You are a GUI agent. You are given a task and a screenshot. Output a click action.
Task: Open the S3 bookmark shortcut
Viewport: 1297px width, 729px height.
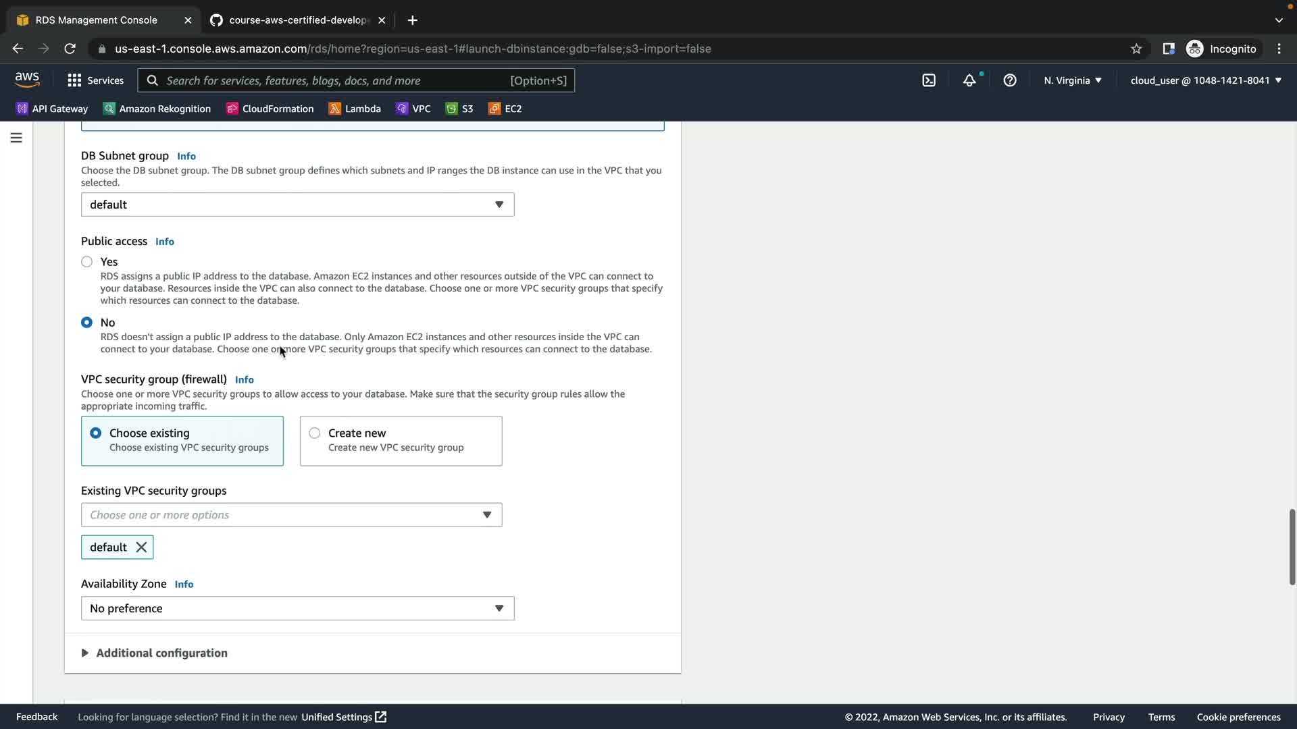click(459, 109)
